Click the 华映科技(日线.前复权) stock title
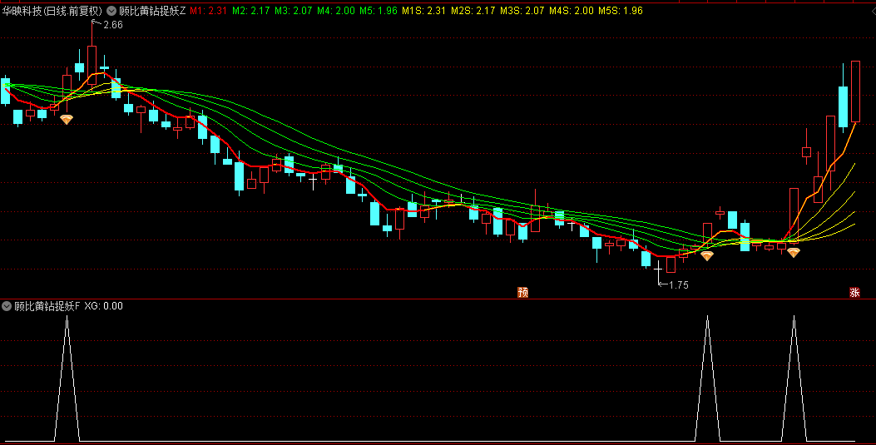Screen dimensions: 876x445 coord(52,11)
